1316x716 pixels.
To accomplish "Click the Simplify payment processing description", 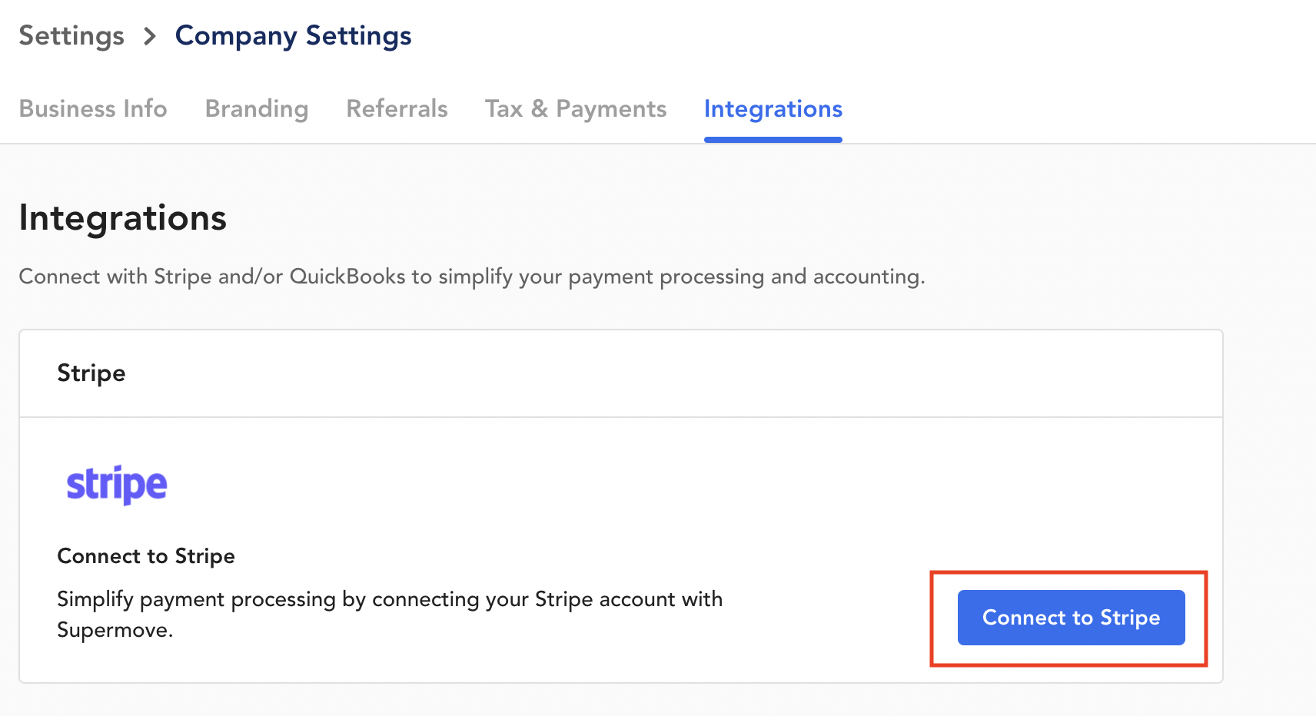I will 390,599.
